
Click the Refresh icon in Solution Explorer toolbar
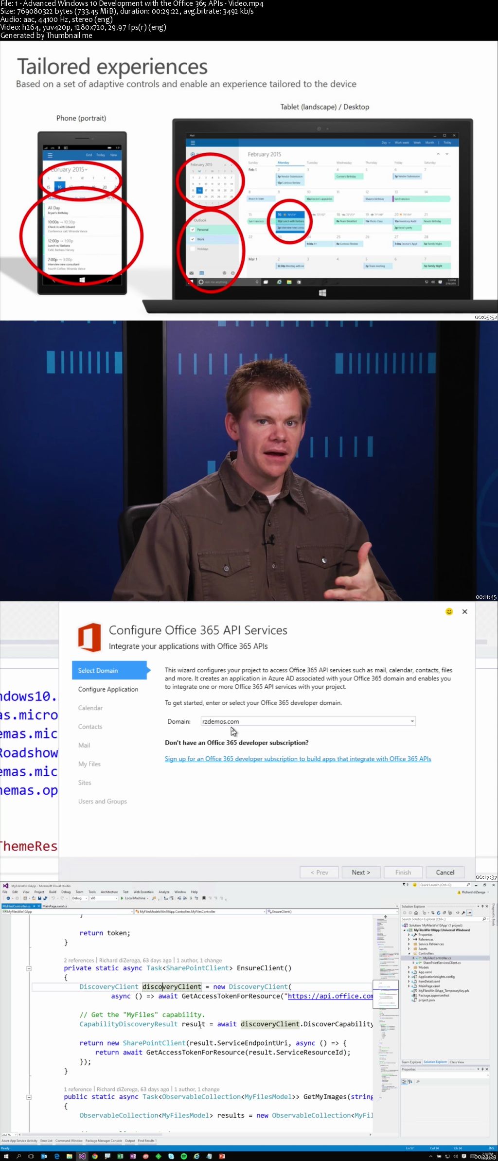[x=439, y=913]
